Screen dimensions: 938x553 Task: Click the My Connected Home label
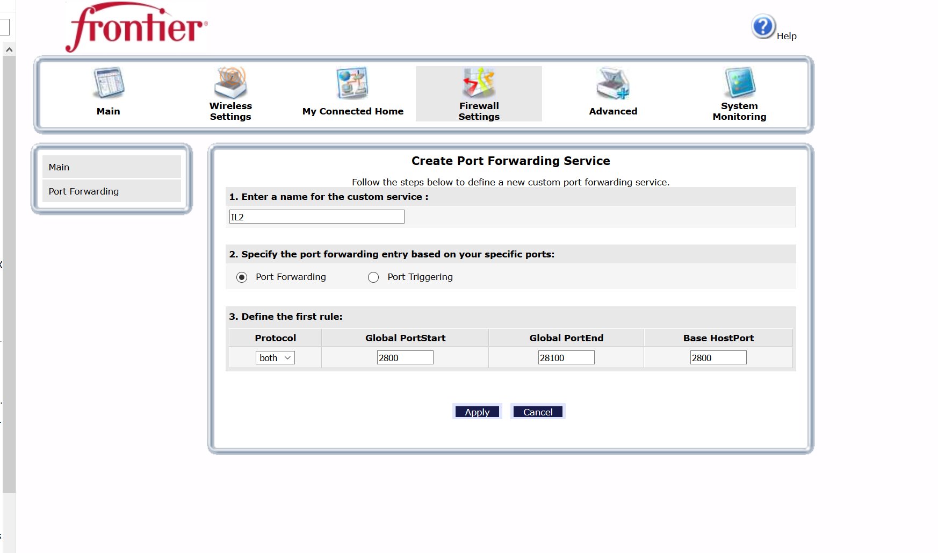[353, 111]
